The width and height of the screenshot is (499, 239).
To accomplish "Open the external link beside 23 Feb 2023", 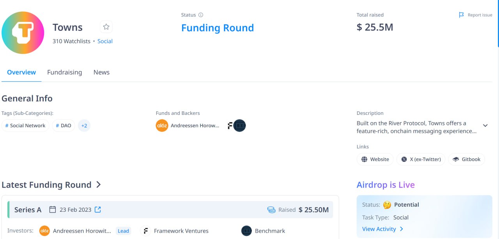I will point(98,210).
